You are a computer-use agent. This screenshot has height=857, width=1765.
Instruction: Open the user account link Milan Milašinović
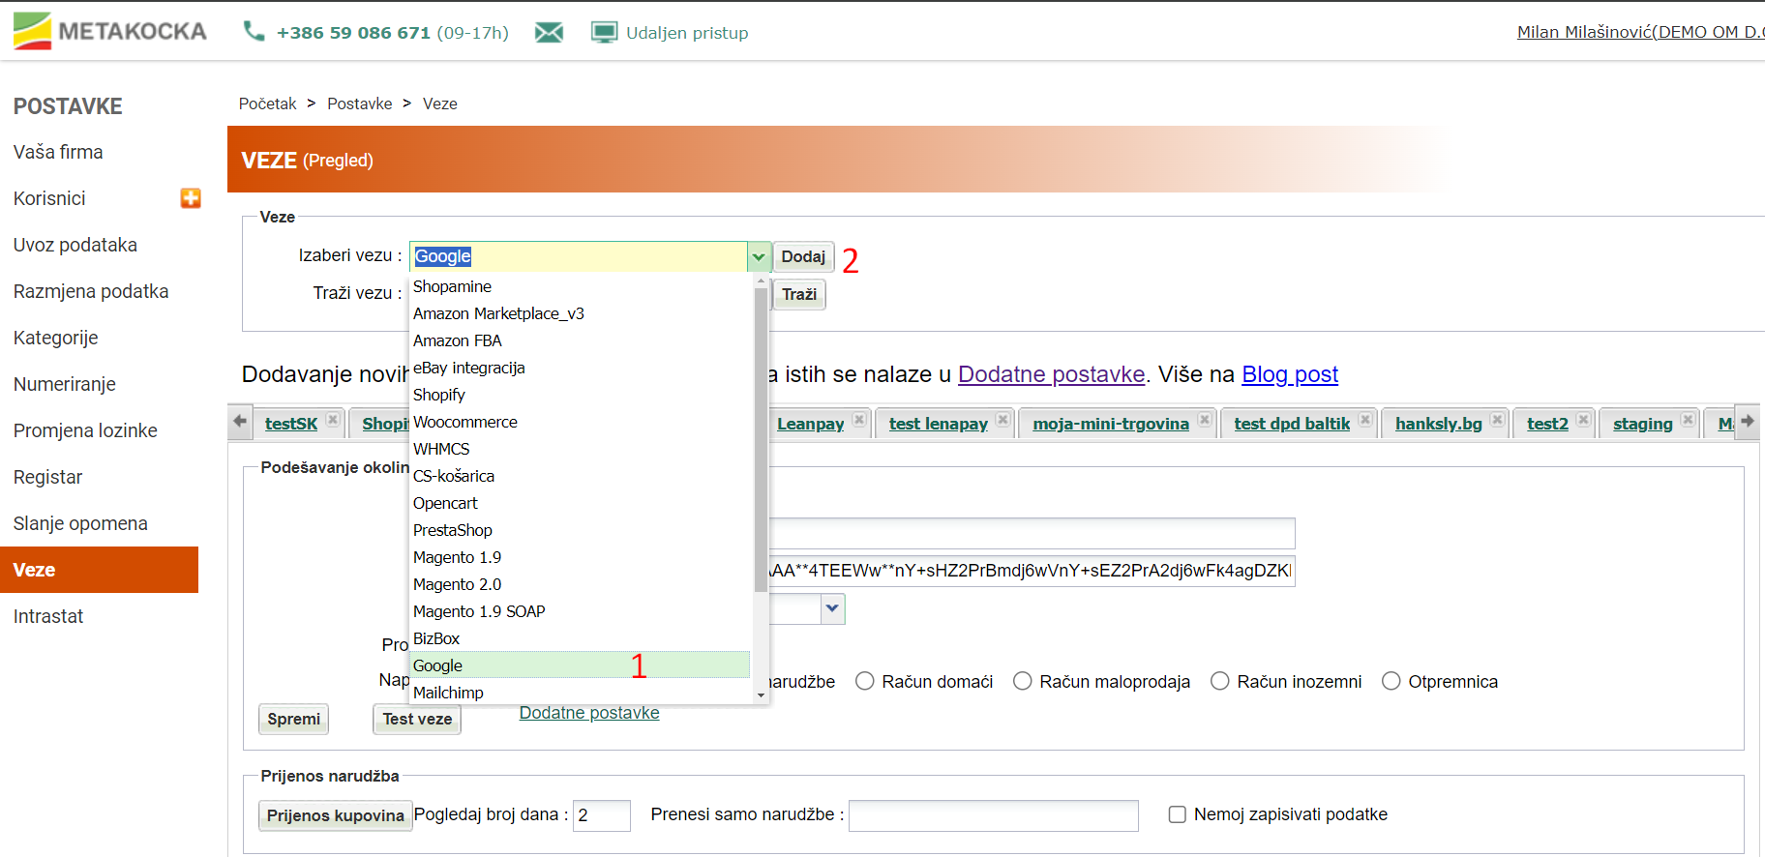(1640, 32)
